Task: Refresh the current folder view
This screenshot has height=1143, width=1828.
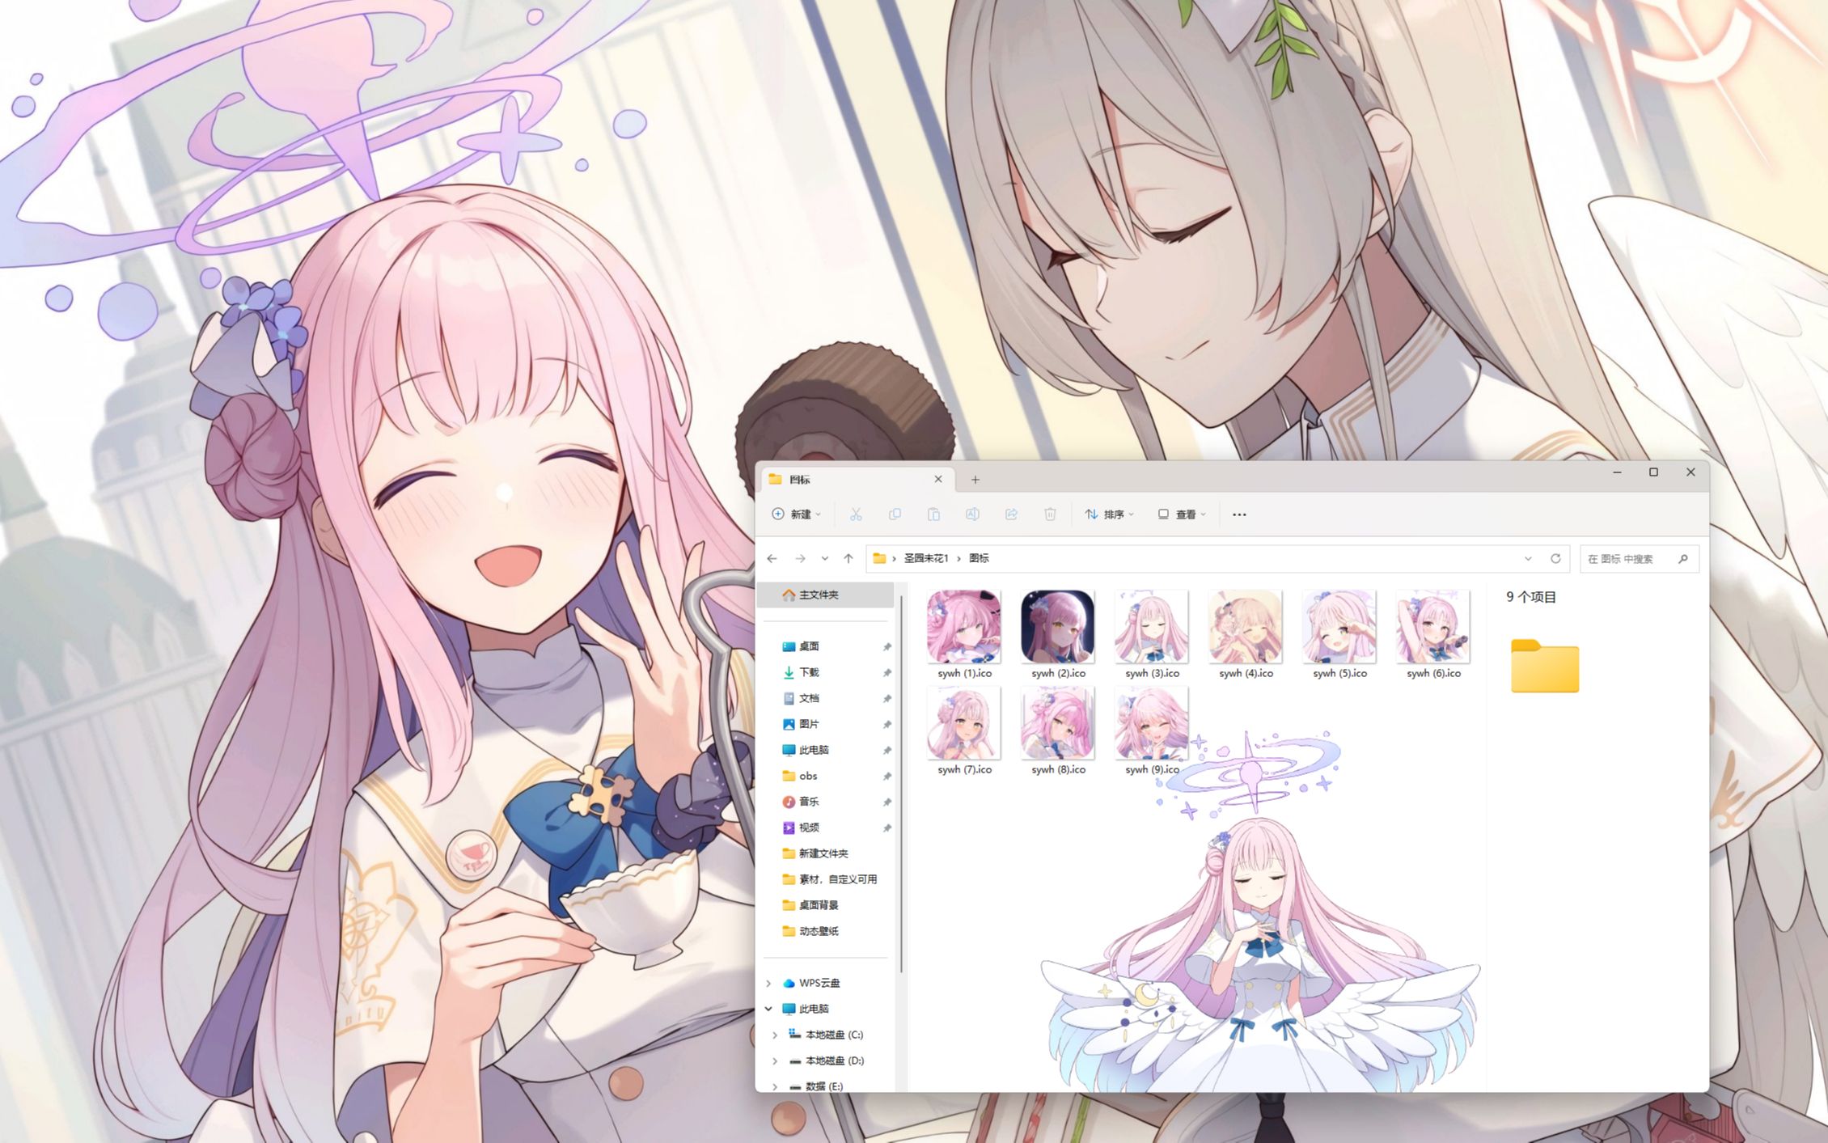Action: point(1555,558)
